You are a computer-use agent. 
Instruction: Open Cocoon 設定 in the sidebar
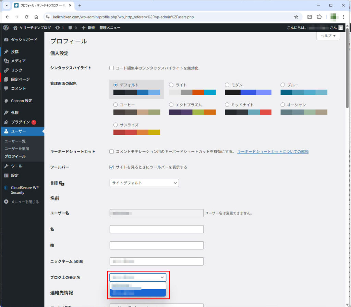click(x=22, y=101)
